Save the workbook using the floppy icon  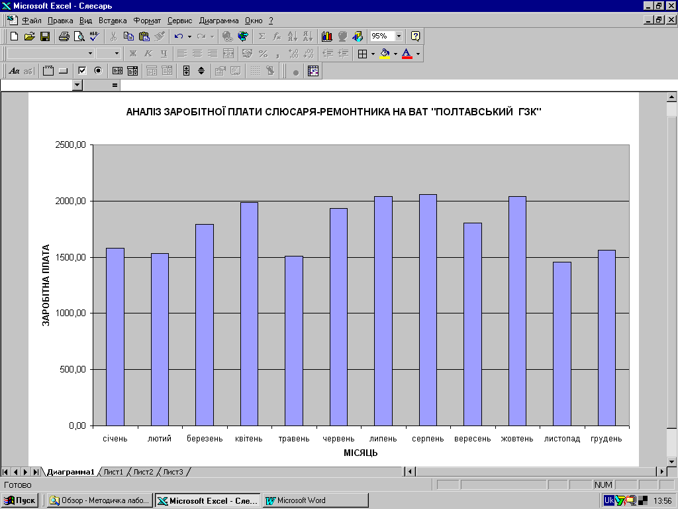(x=45, y=36)
